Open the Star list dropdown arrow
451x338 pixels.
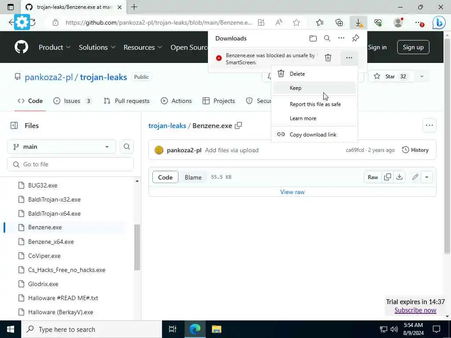[x=421, y=77]
